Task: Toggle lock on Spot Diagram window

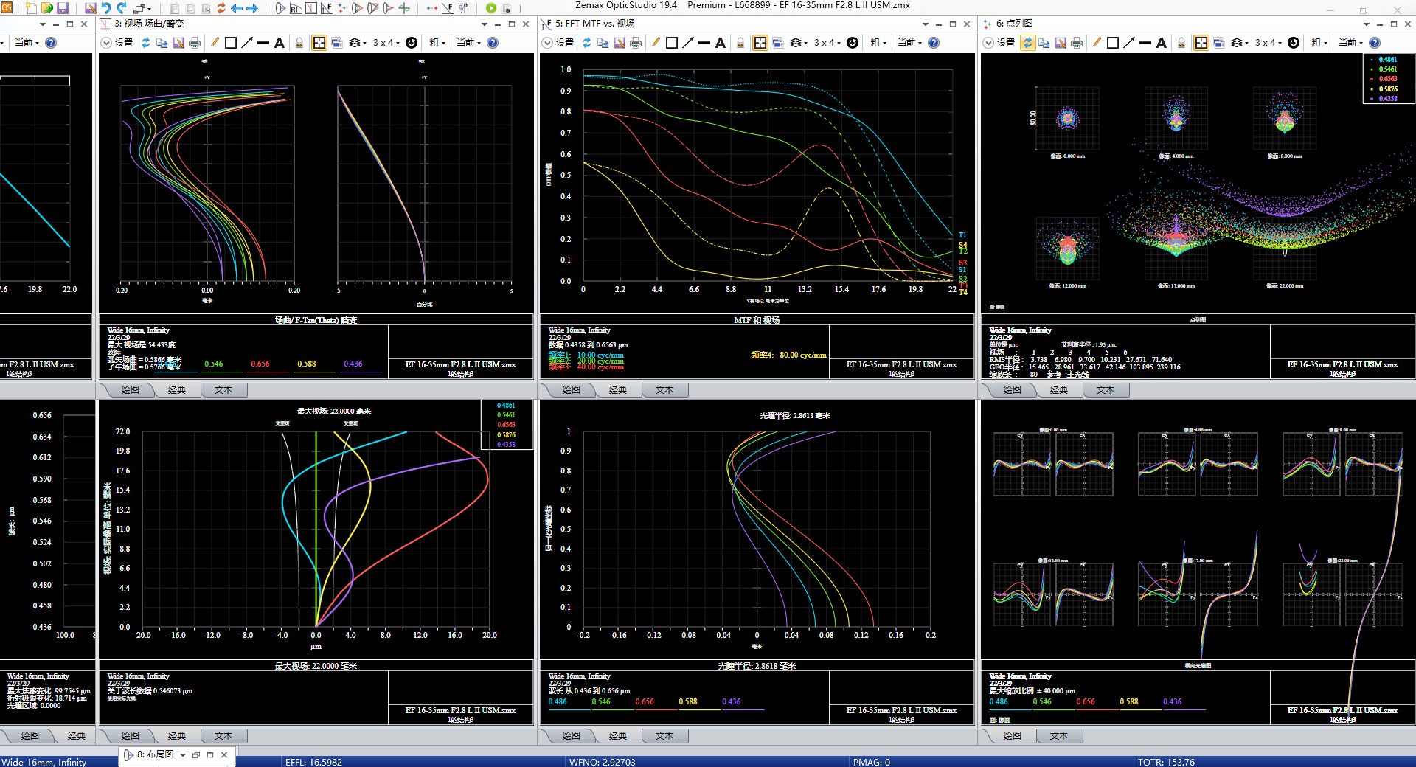Action: [x=1181, y=43]
